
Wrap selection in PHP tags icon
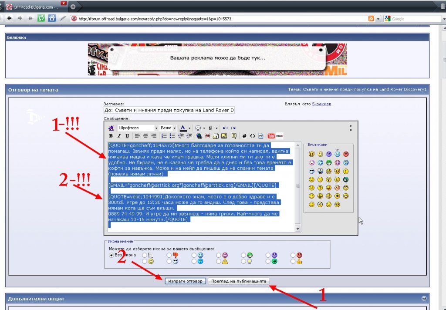261,136
